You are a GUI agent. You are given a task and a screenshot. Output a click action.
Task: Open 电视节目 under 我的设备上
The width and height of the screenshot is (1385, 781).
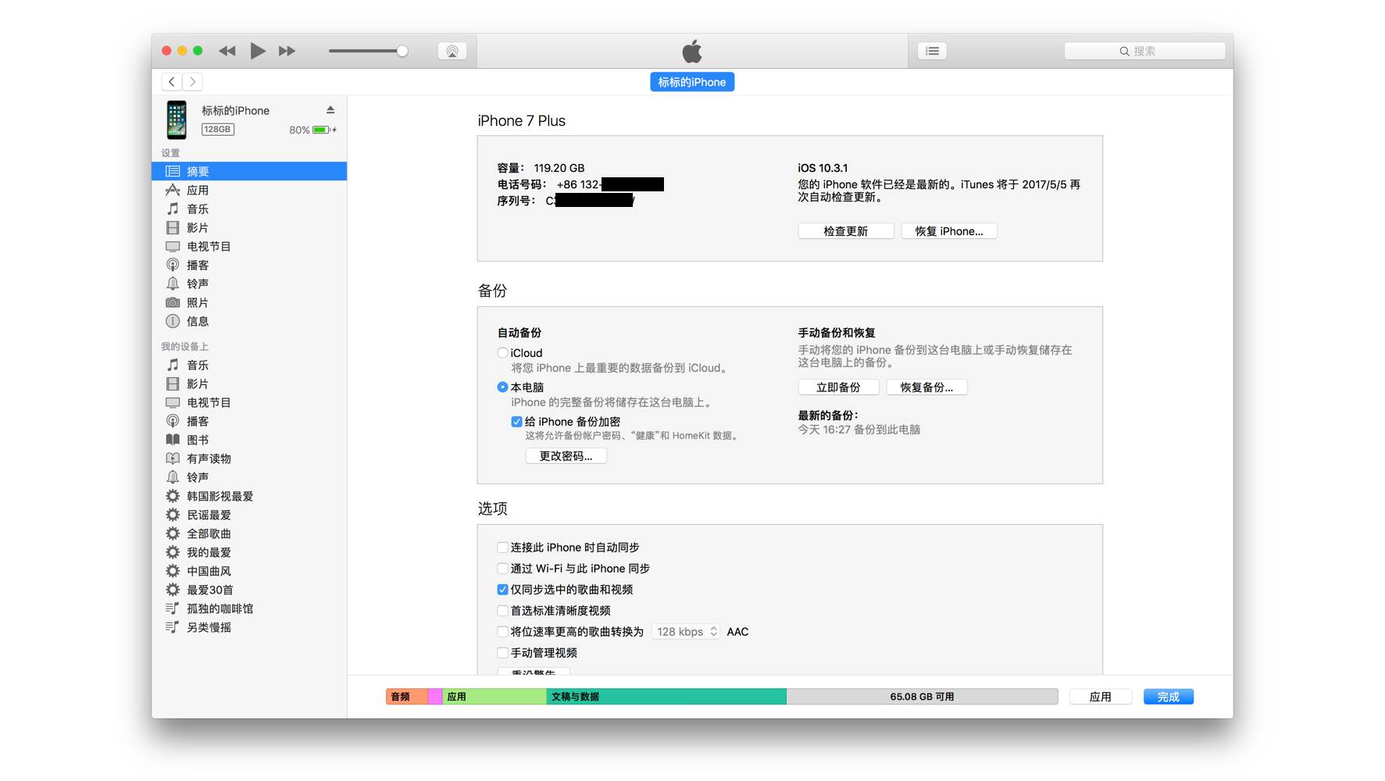point(249,402)
